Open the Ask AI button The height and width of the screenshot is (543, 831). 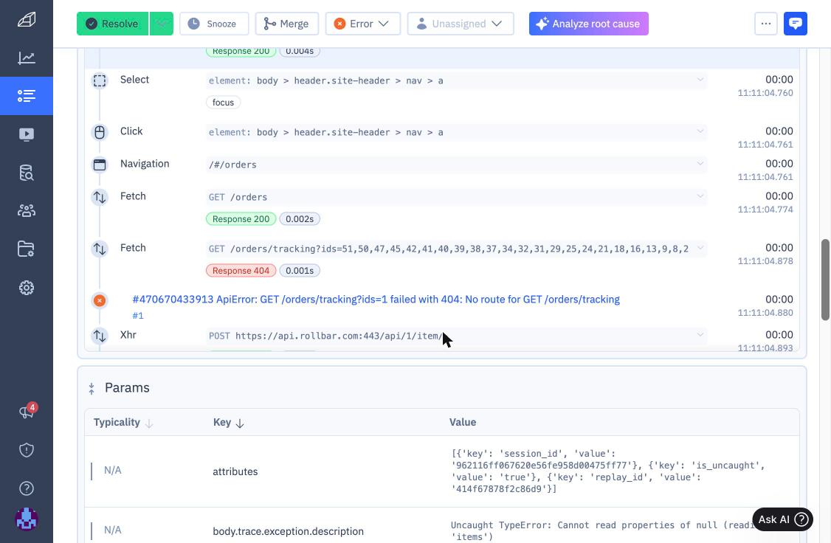click(783, 519)
